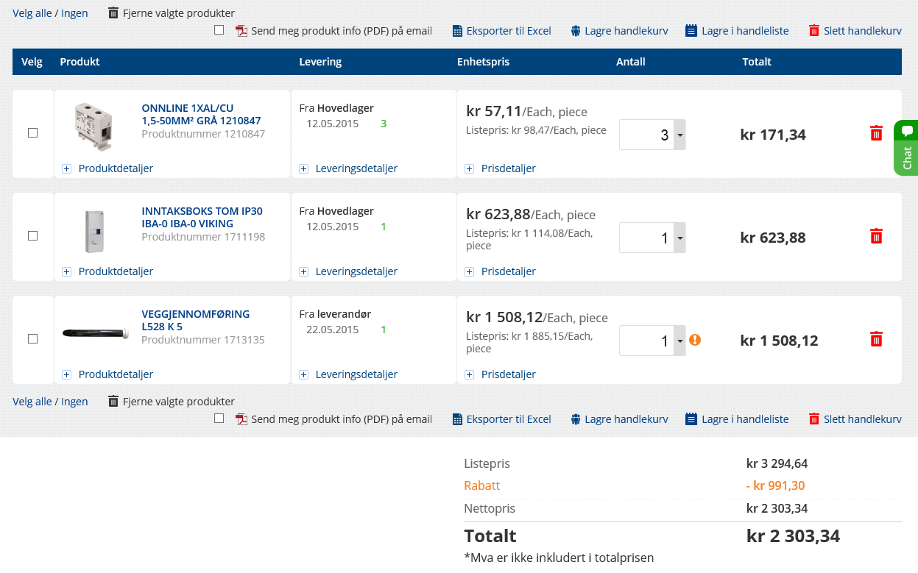
Task: Open the green Chat widget
Action: [x=906, y=148]
